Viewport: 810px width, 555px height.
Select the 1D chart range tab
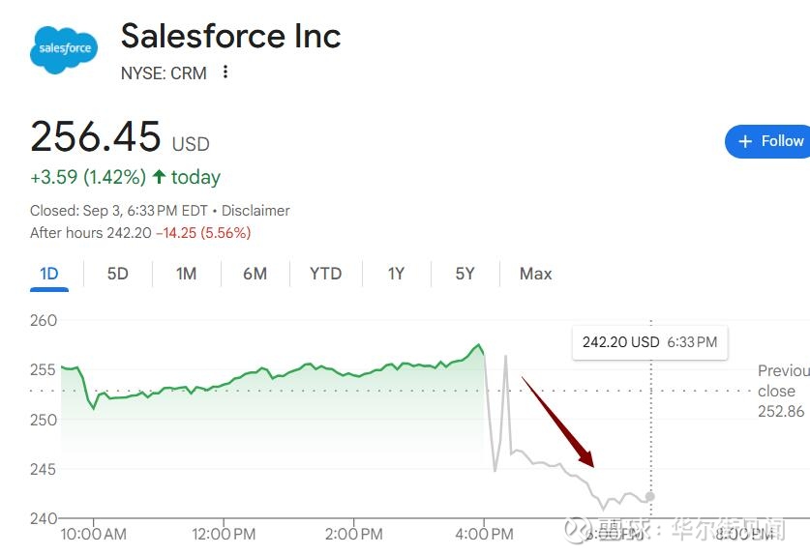[49, 274]
